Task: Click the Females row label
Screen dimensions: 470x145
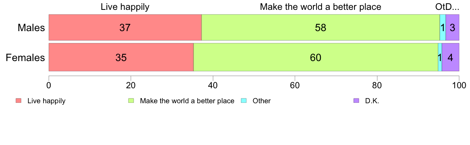Action: point(25,58)
